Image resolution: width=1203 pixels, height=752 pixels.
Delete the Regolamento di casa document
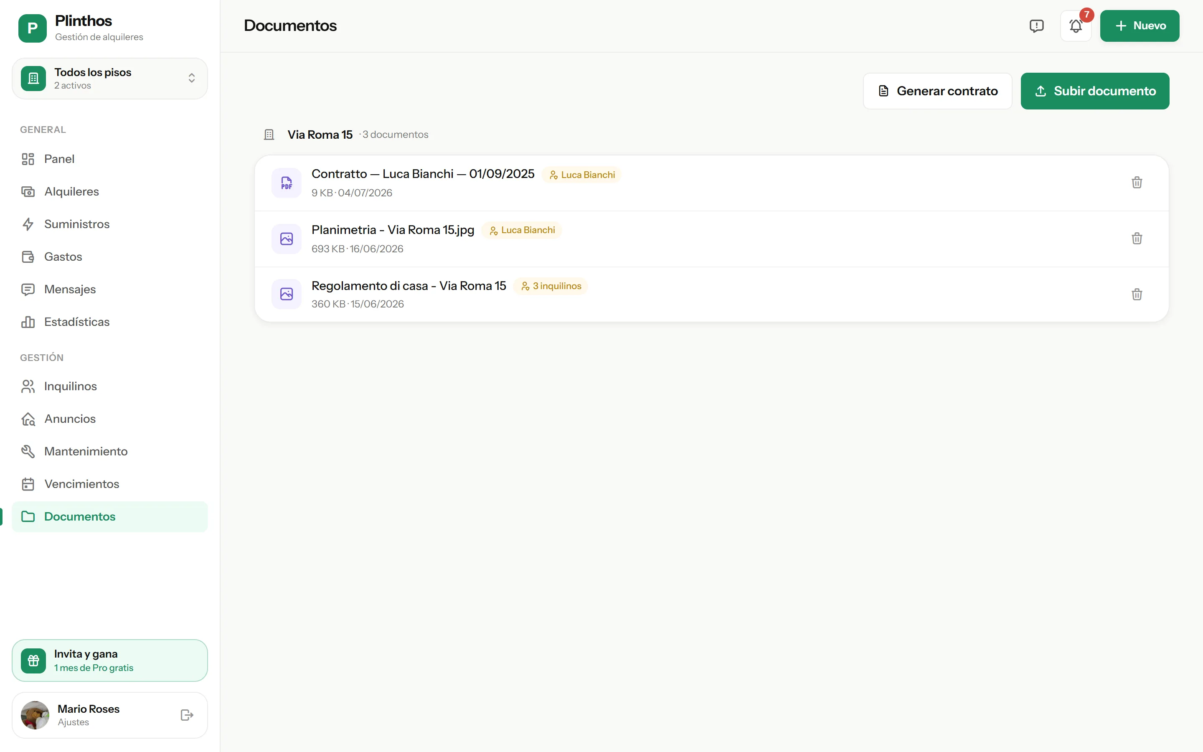tap(1137, 295)
